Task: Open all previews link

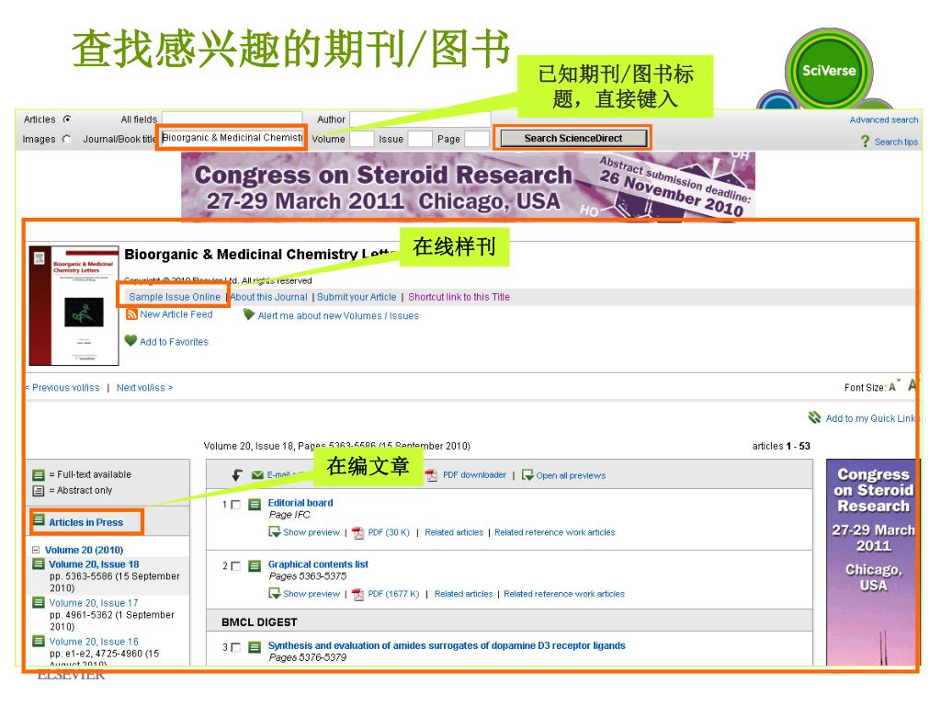Action: (571, 475)
